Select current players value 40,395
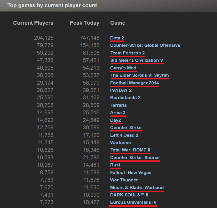The height and width of the screenshot is (208, 217). 45,68
